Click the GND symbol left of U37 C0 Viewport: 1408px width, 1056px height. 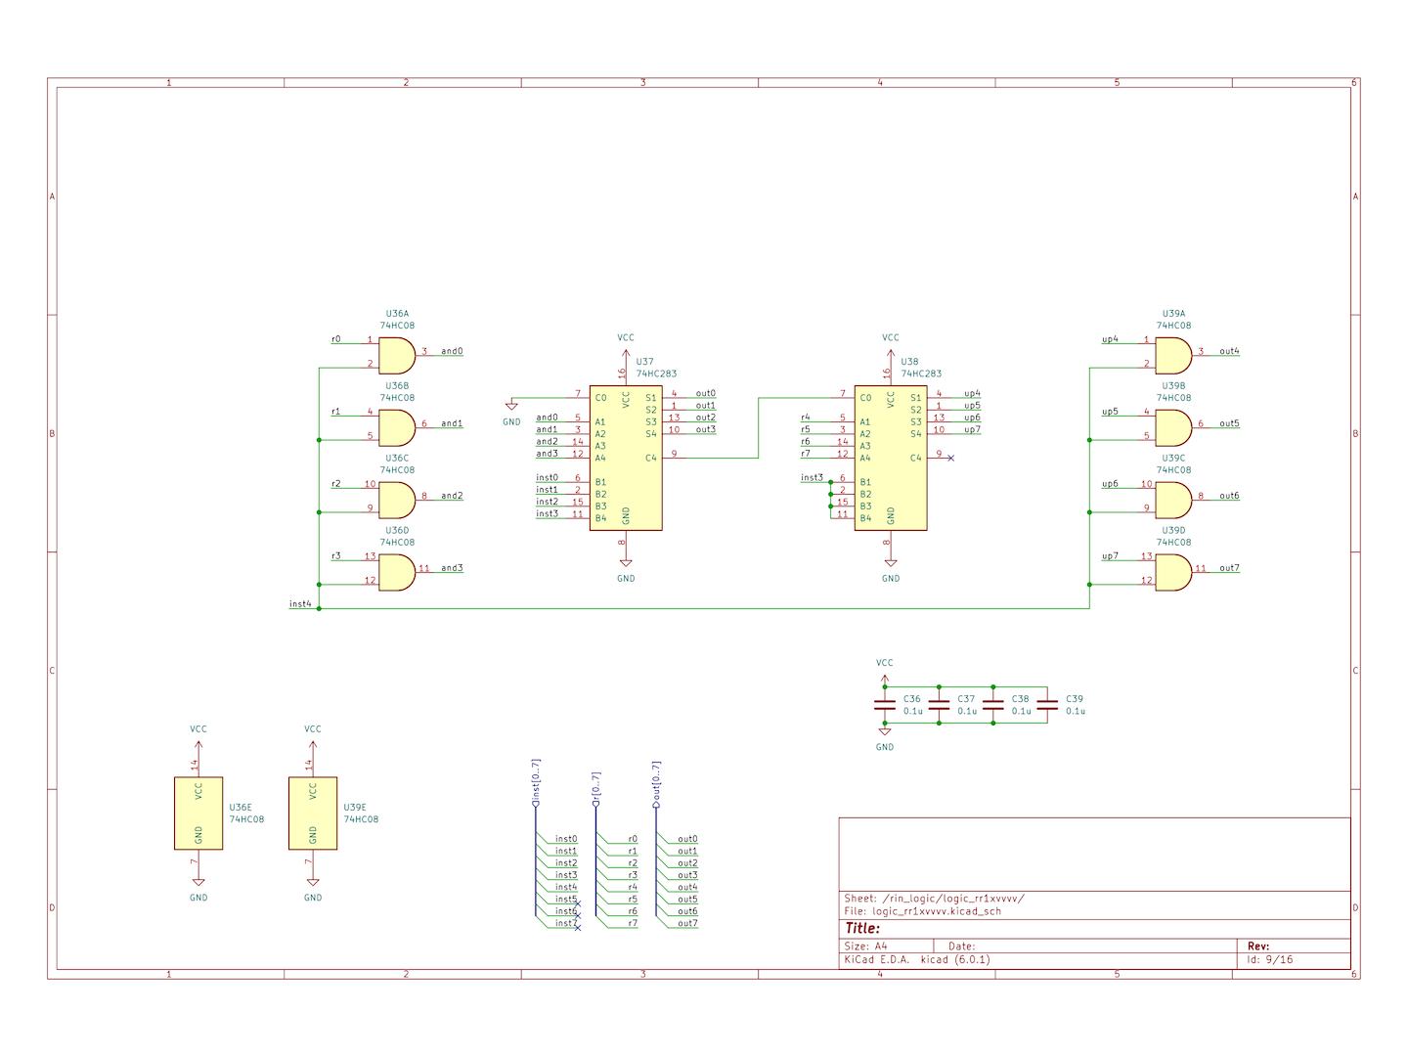(511, 407)
